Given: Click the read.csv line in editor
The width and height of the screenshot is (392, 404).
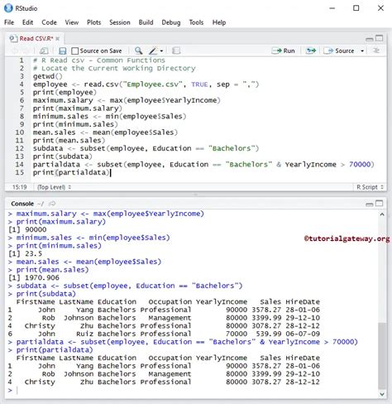Looking at the screenshot, I should point(146,84).
